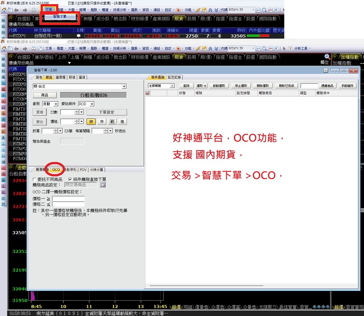The height and width of the screenshot is (316, 364).
Task: Click the 欄位 magnifier zoom icon
Action: [x=327, y=57]
